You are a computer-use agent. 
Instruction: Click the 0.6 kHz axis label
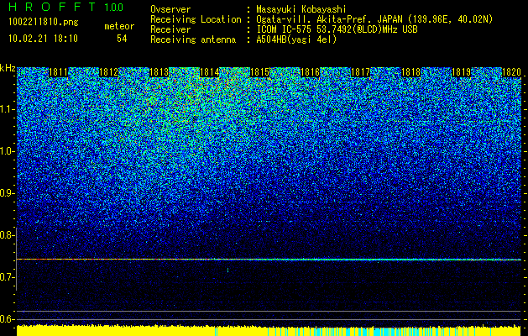7,319
